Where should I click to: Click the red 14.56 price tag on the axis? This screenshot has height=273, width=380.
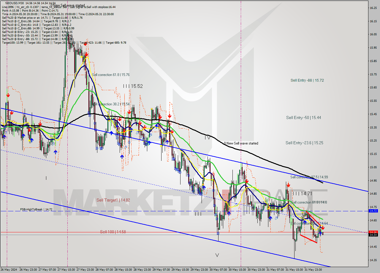(x=373, y=232)
